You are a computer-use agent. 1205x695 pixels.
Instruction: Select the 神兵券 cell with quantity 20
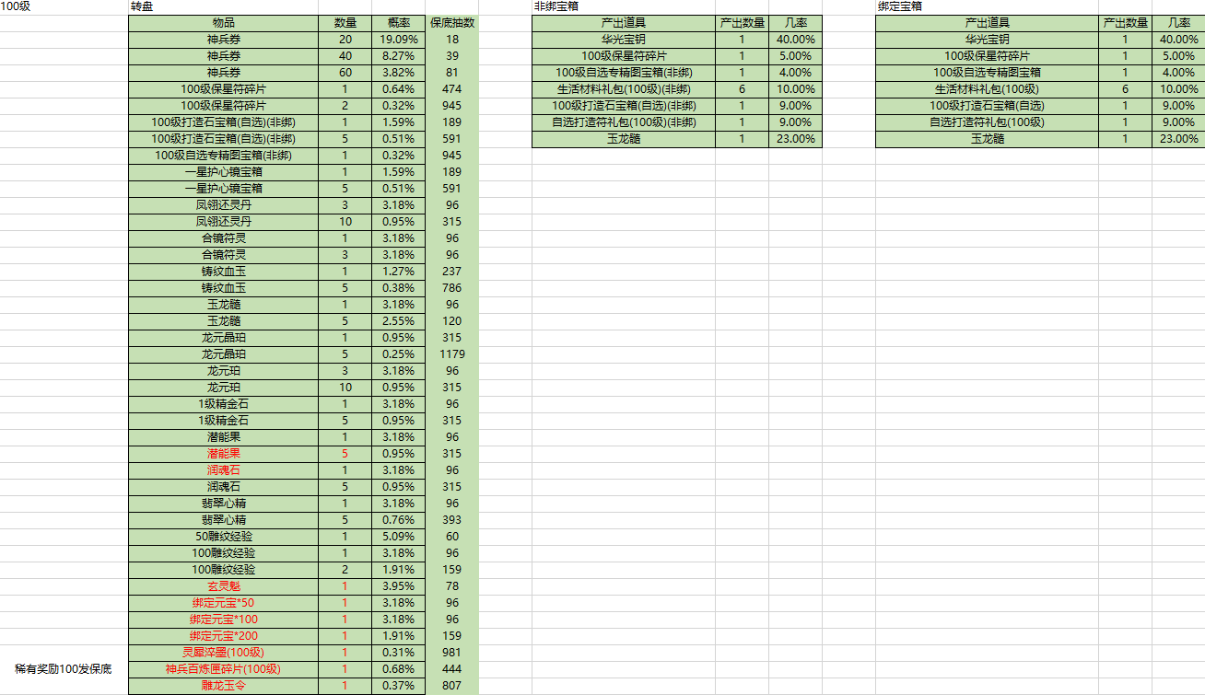[x=223, y=40]
